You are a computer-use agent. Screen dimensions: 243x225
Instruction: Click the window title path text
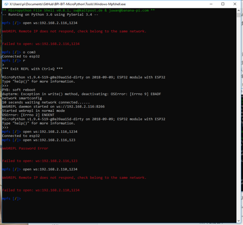tap(68, 4)
